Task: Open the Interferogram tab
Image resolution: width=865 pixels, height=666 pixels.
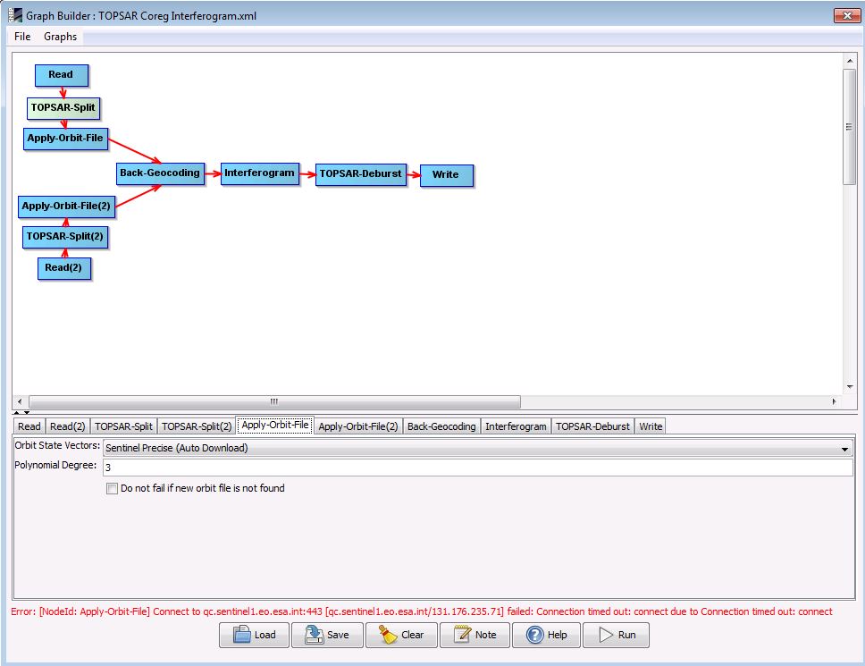Action: (x=516, y=426)
